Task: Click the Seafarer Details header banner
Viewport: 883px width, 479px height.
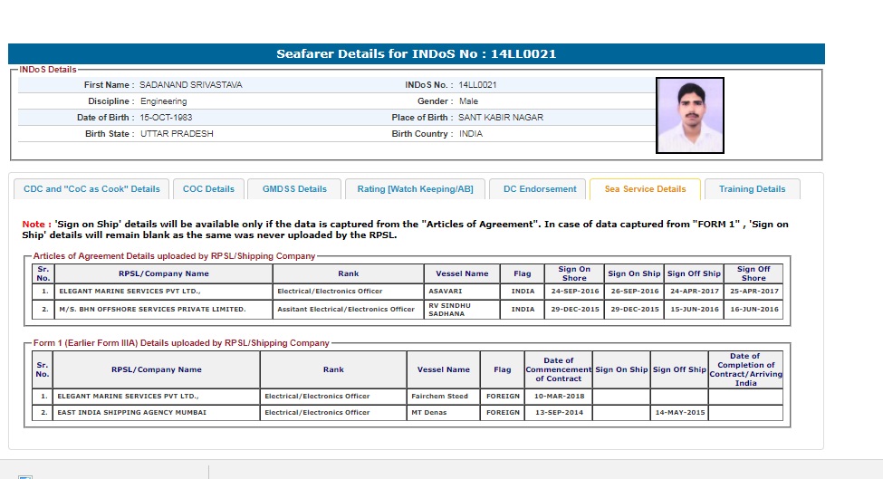Action: pyautogui.click(x=416, y=53)
